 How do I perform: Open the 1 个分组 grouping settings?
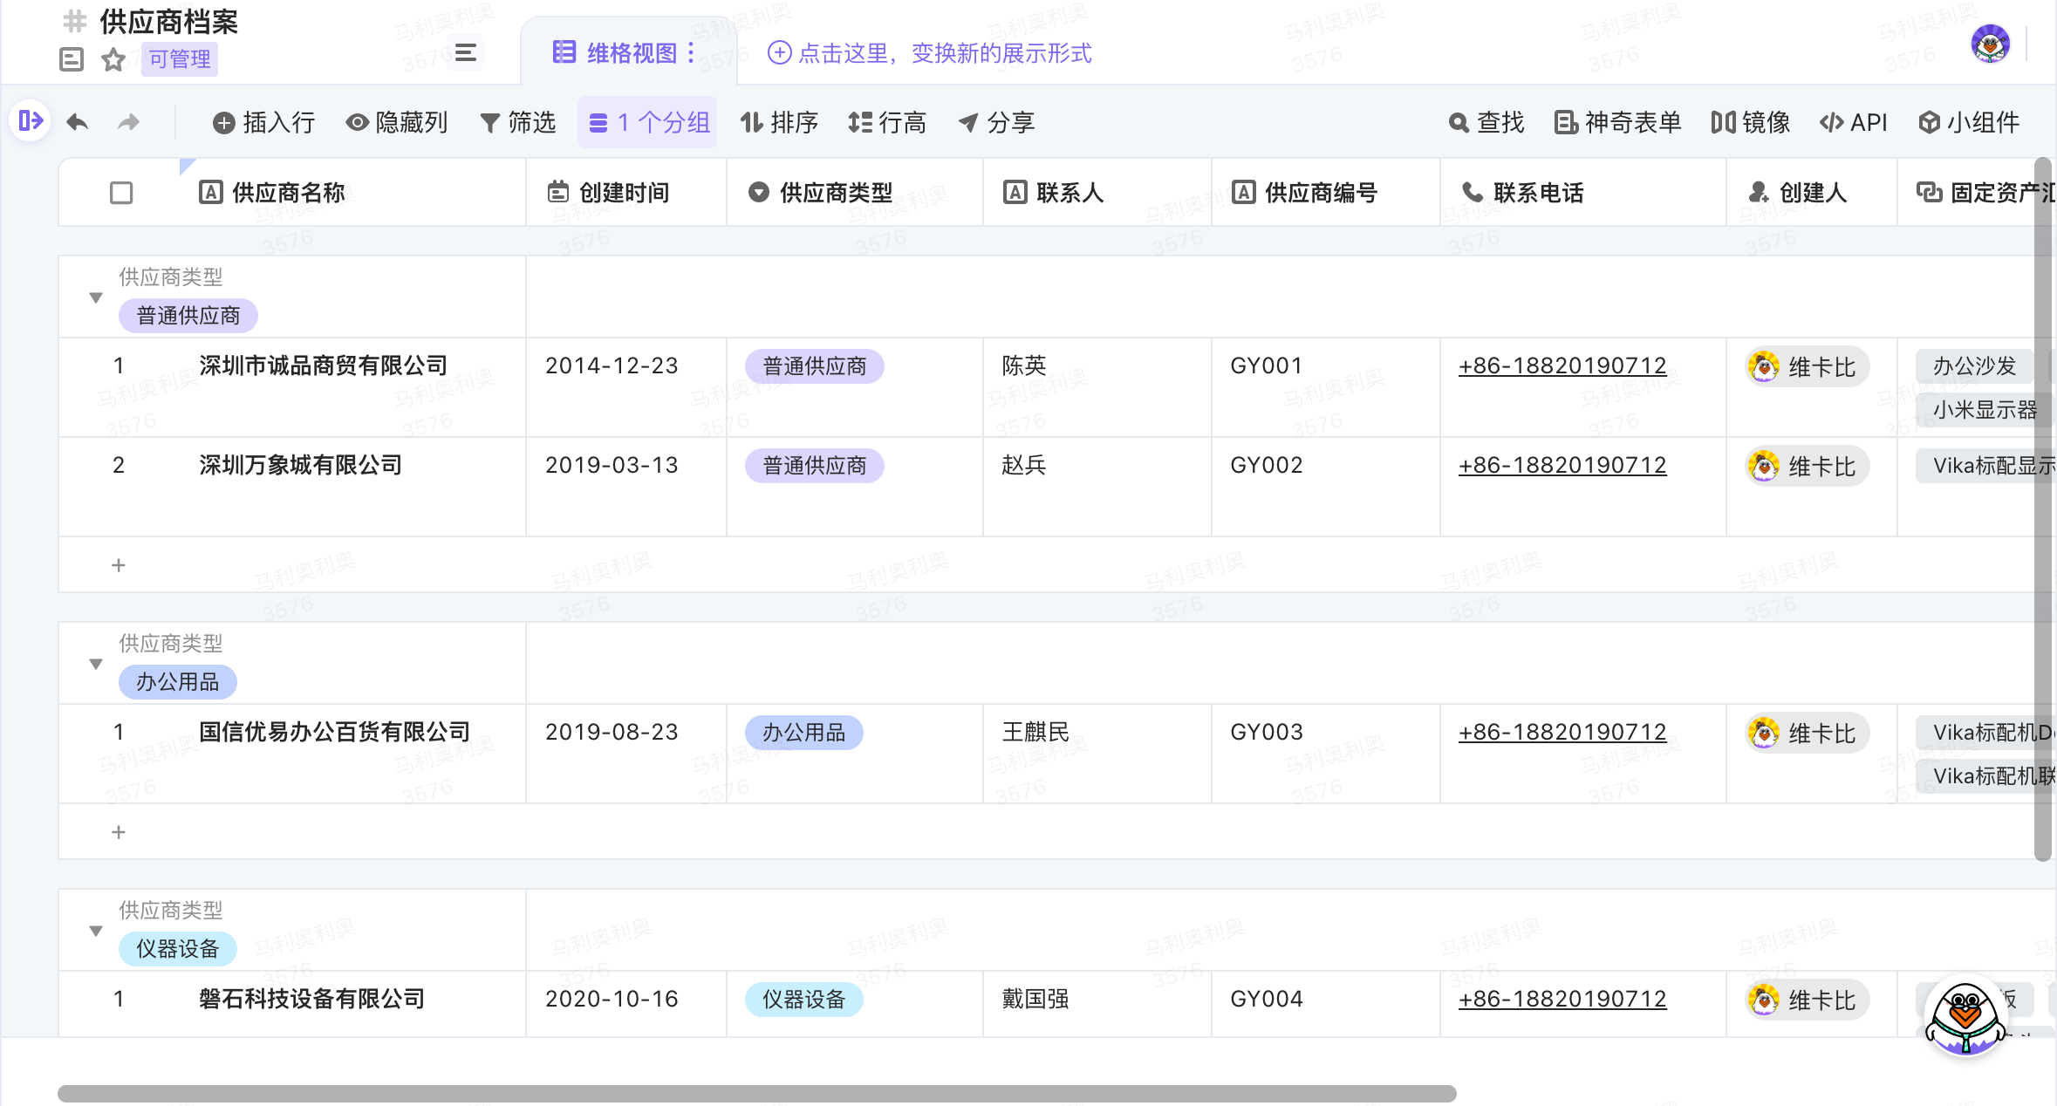coord(648,122)
